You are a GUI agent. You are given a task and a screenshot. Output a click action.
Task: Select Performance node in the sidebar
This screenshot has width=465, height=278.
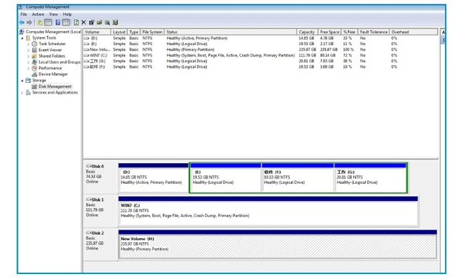50,68
